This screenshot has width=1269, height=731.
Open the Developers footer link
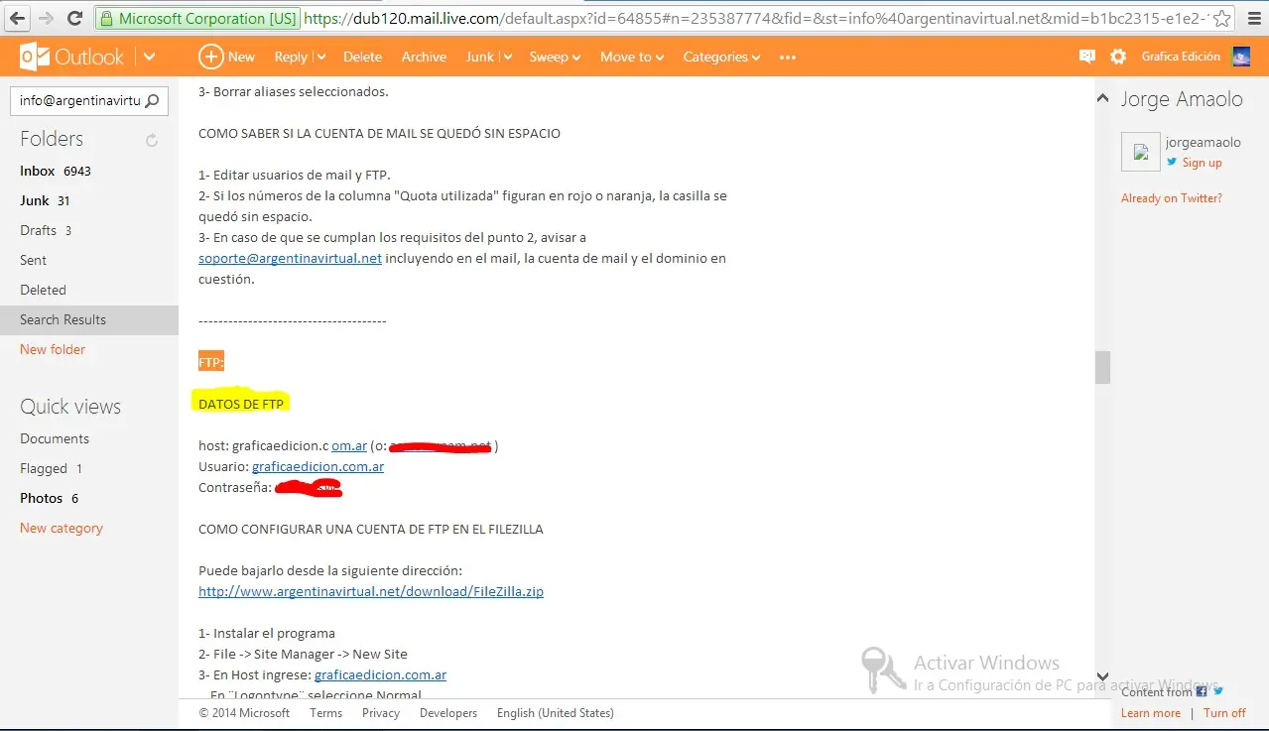pyautogui.click(x=448, y=713)
